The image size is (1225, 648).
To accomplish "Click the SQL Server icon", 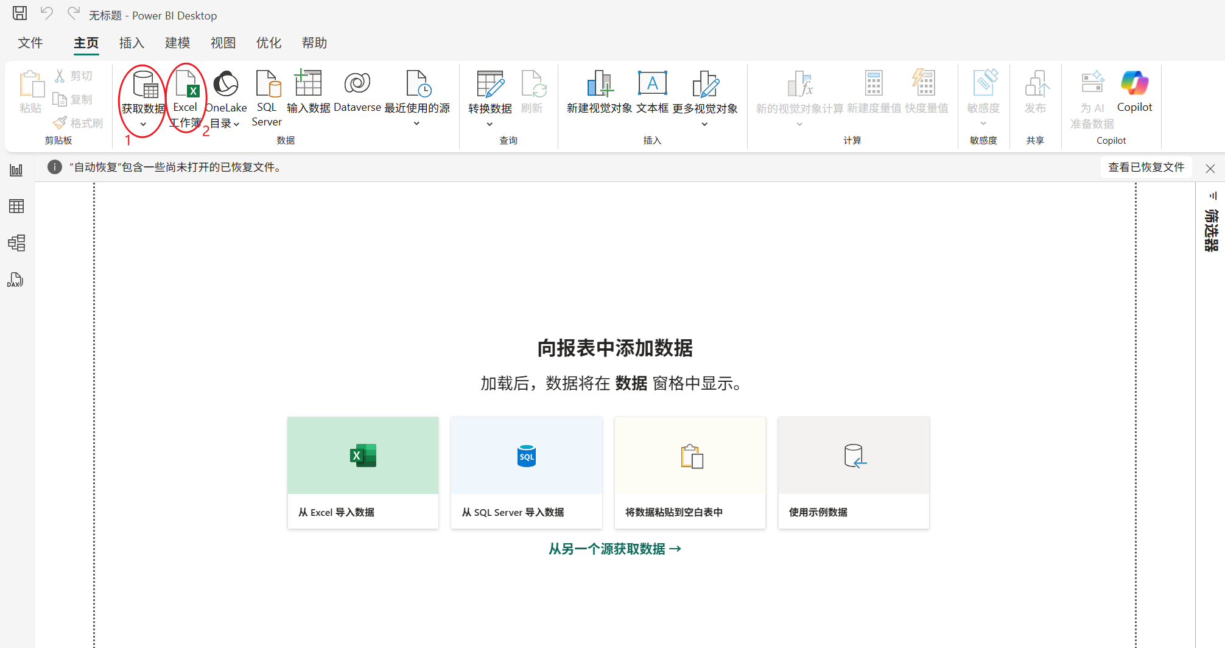I will tap(267, 83).
